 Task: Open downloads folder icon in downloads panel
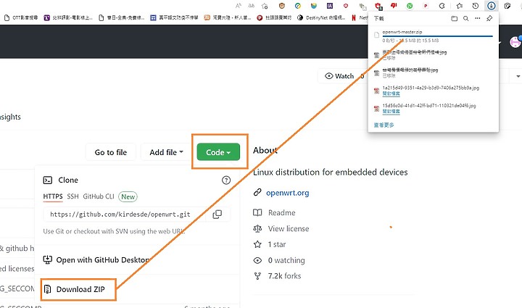click(454, 19)
